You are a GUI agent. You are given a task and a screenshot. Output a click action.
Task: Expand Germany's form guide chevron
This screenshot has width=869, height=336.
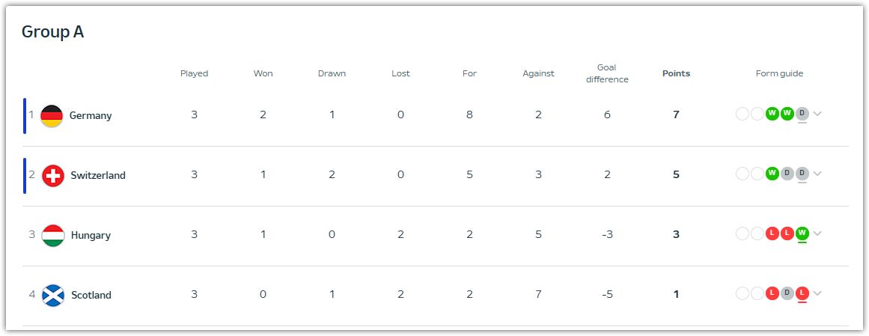(817, 114)
